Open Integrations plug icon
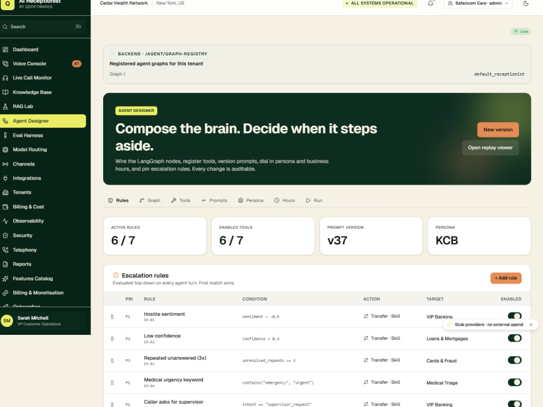The image size is (543, 407). pyautogui.click(x=5, y=178)
